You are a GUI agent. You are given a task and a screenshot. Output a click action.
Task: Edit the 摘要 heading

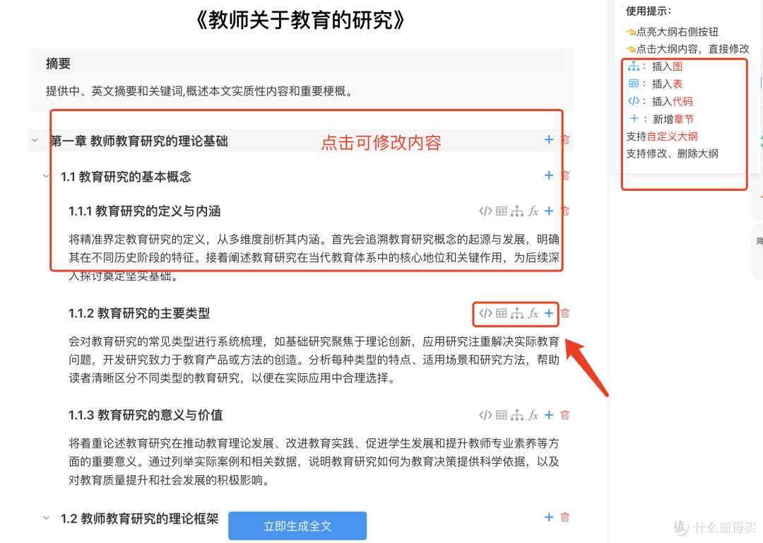(x=59, y=64)
